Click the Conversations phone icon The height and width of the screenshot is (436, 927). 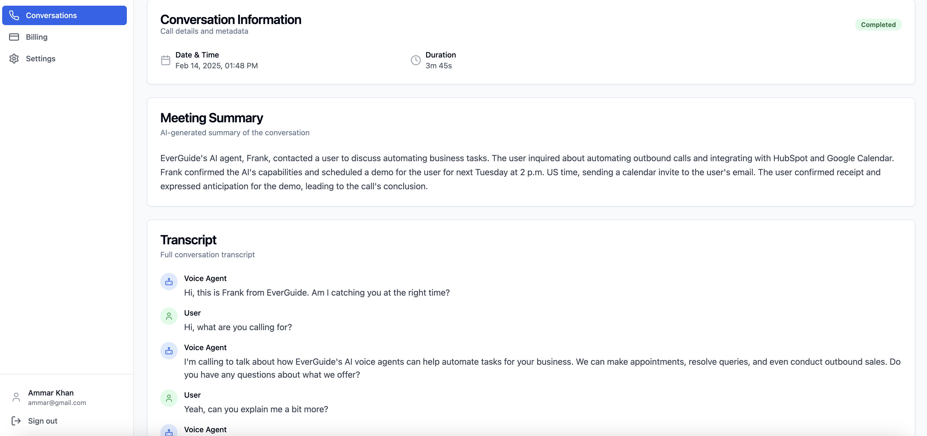(14, 15)
